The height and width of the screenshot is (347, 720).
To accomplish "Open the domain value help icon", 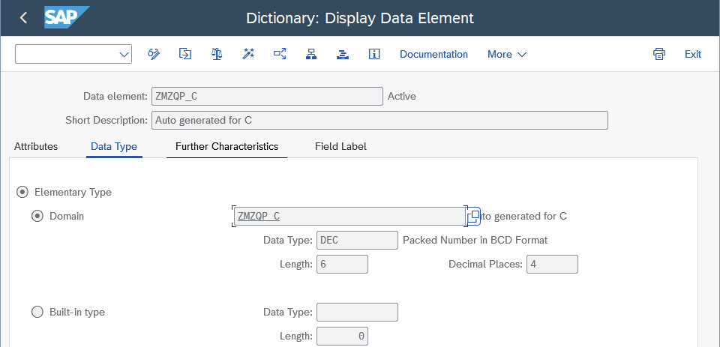I will pyautogui.click(x=473, y=216).
